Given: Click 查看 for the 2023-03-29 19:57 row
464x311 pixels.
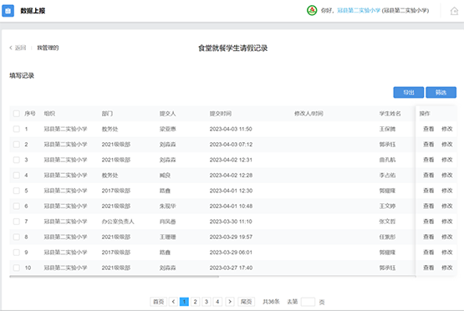Looking at the screenshot, I should point(428,237).
